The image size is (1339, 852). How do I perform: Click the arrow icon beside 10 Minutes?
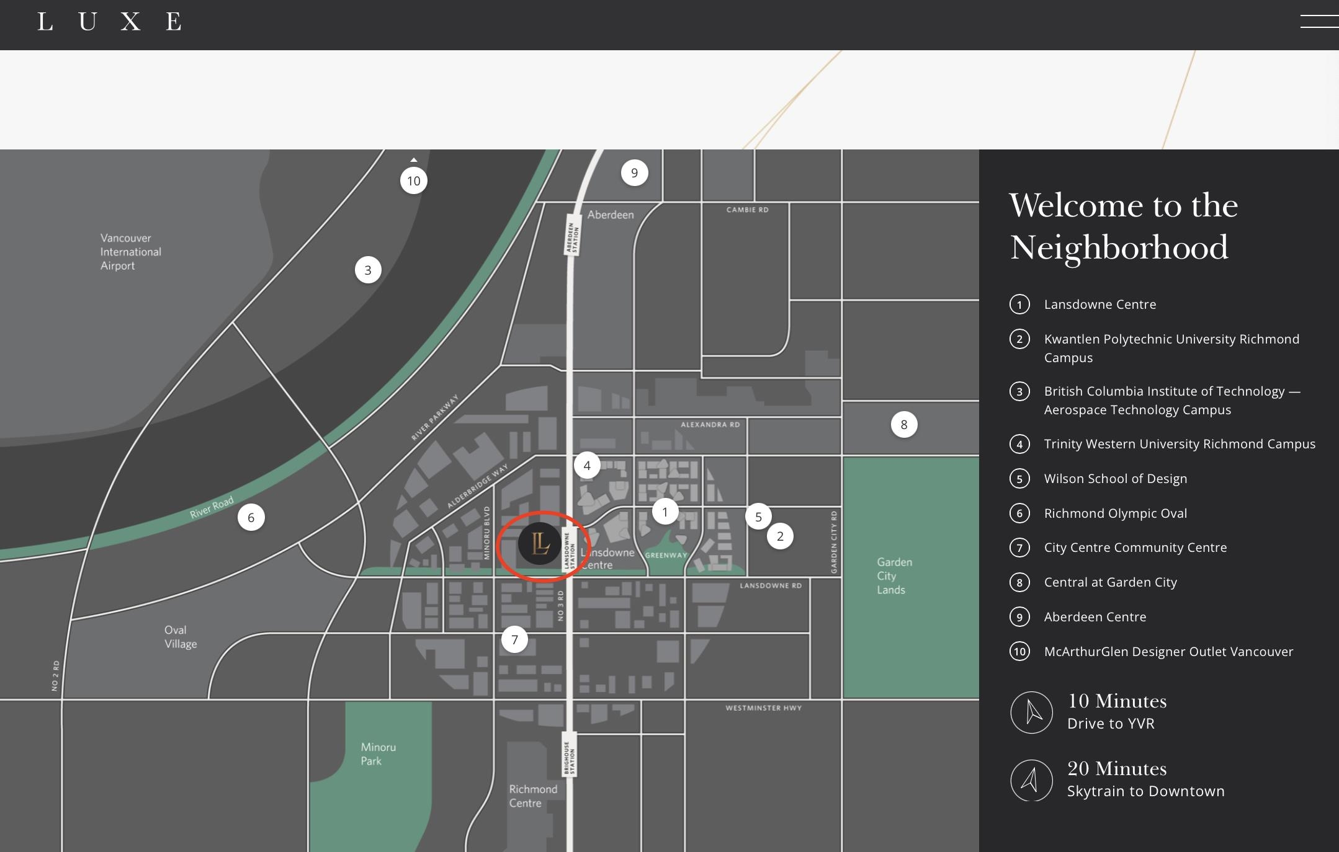tap(1032, 712)
